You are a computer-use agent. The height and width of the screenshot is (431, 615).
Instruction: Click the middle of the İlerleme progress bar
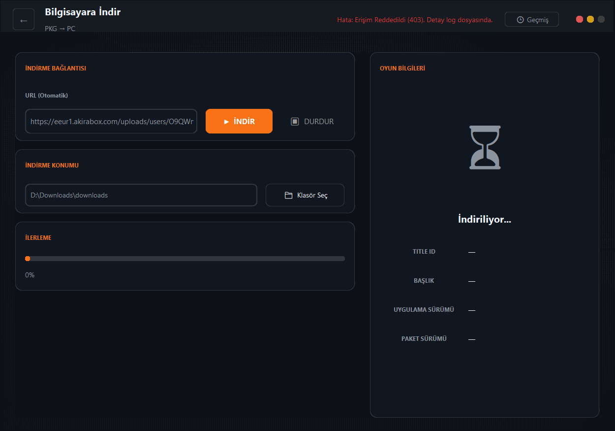tap(185, 259)
